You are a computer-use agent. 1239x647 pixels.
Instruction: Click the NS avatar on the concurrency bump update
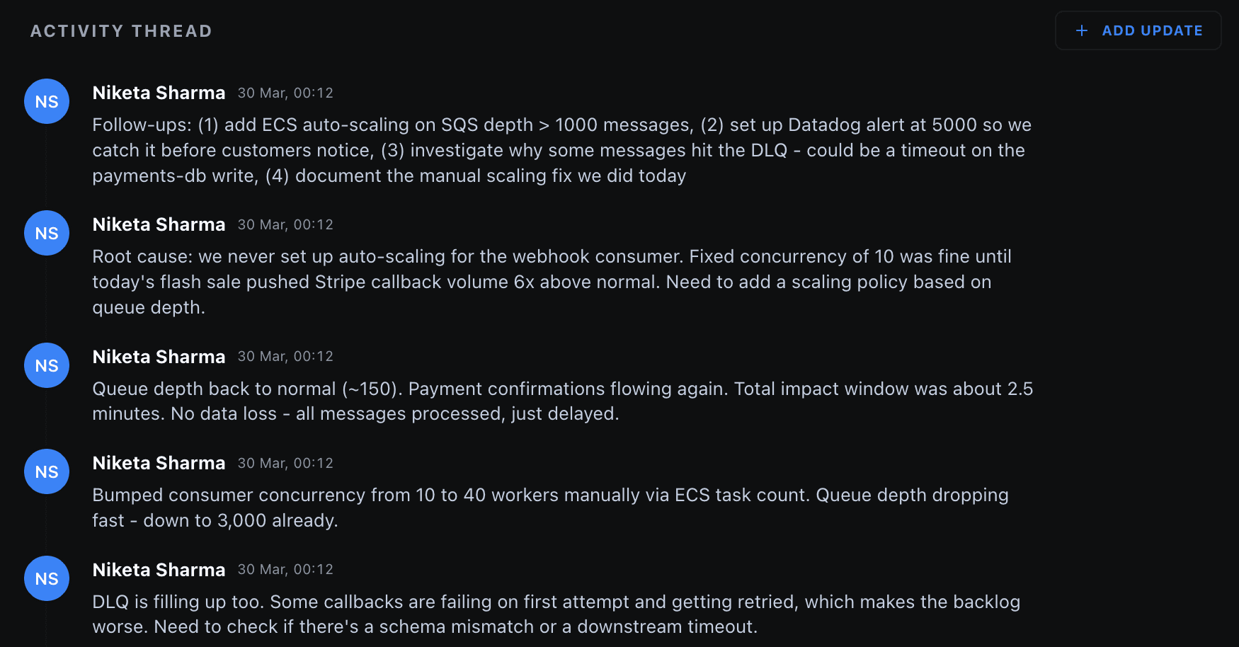click(x=46, y=471)
